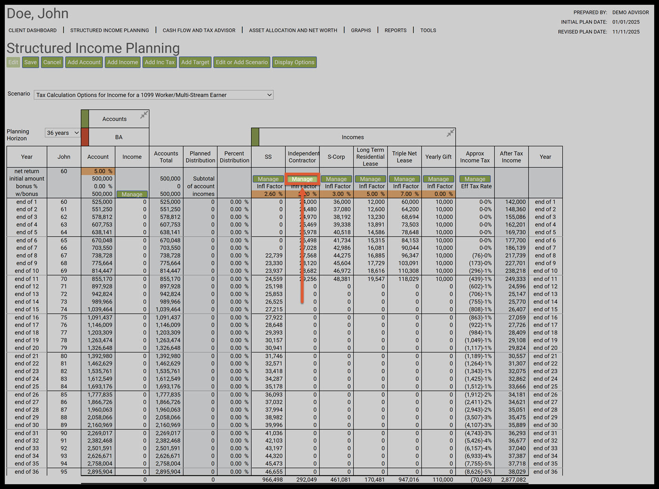659x489 pixels.
Task: Click Edit or Add Scenario
Action: pyautogui.click(x=241, y=62)
